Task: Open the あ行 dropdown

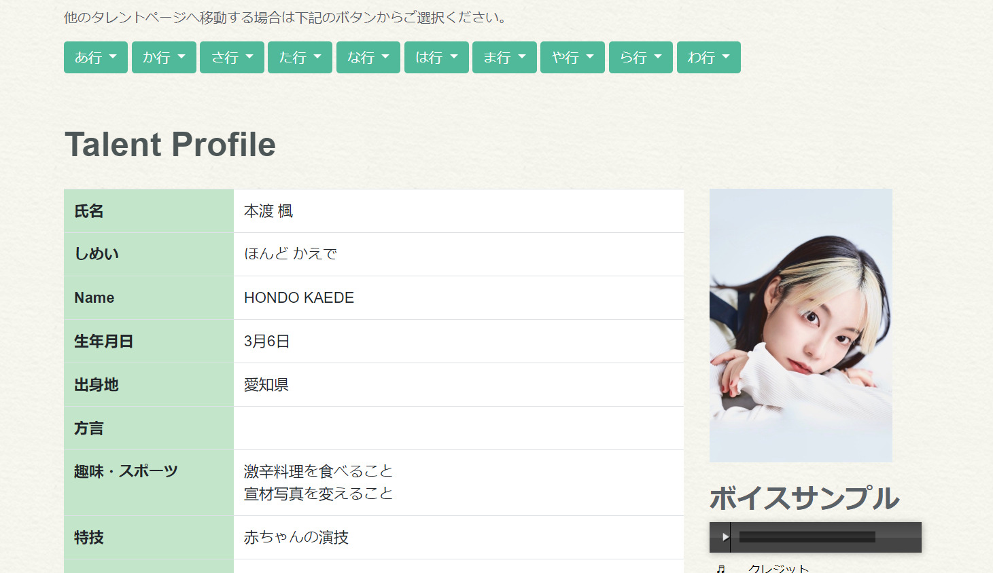Action: point(96,57)
